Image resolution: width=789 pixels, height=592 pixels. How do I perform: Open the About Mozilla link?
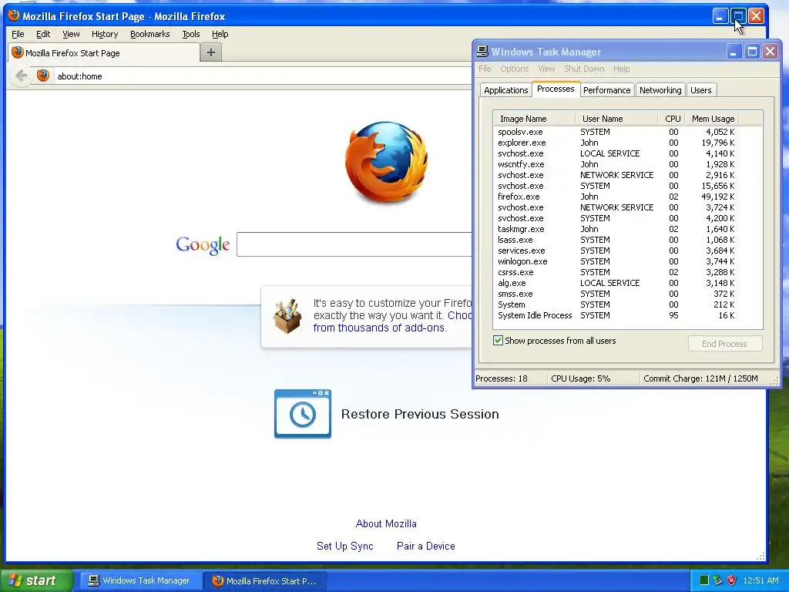(x=386, y=523)
